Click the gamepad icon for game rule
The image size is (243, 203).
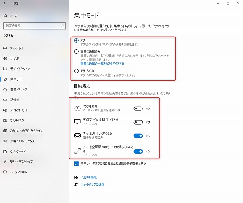pyautogui.click(x=77, y=135)
